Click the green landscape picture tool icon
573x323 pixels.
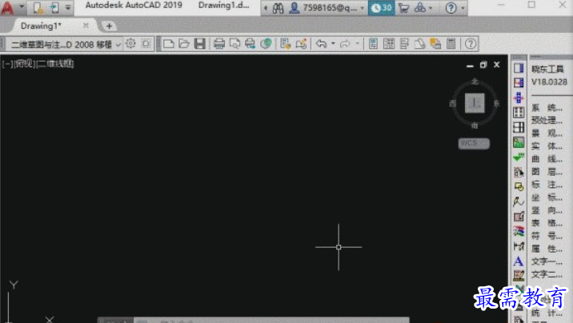click(x=519, y=142)
